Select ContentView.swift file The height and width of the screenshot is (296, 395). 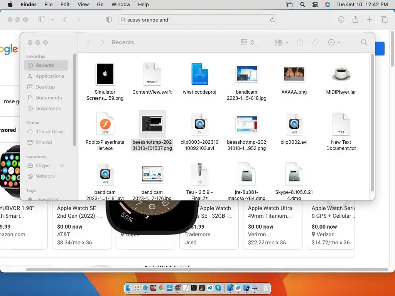tap(152, 79)
